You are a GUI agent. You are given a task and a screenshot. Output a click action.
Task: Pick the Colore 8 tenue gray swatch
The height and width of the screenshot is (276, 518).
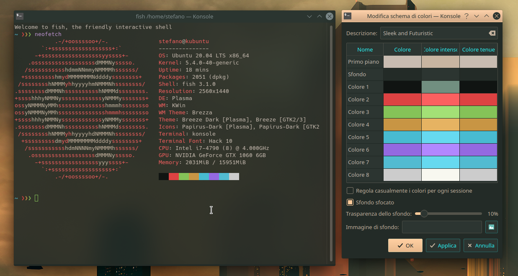(479, 175)
